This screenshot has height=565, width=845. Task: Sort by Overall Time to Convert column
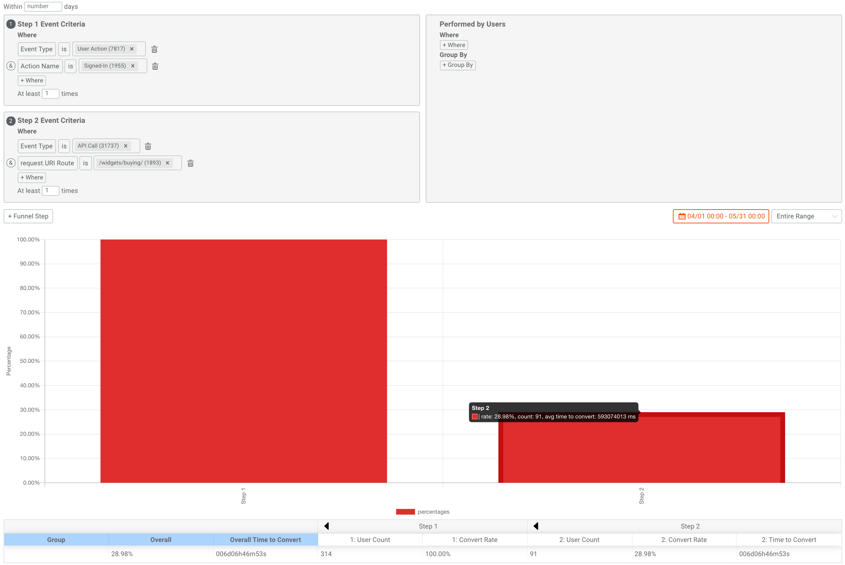(265, 540)
